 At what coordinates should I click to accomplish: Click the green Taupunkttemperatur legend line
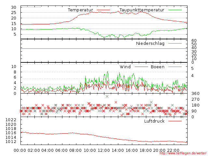[x=175, y=10]
